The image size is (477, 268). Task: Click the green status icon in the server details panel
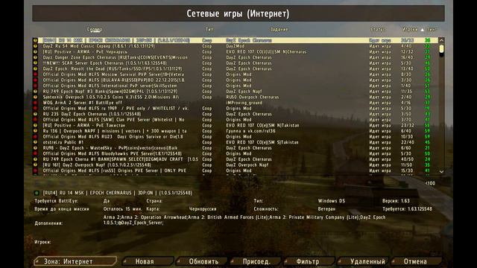click(x=37, y=193)
